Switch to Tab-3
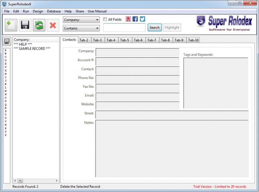Image resolution: width=259 pixels, height=192 pixels. pyautogui.click(x=97, y=40)
